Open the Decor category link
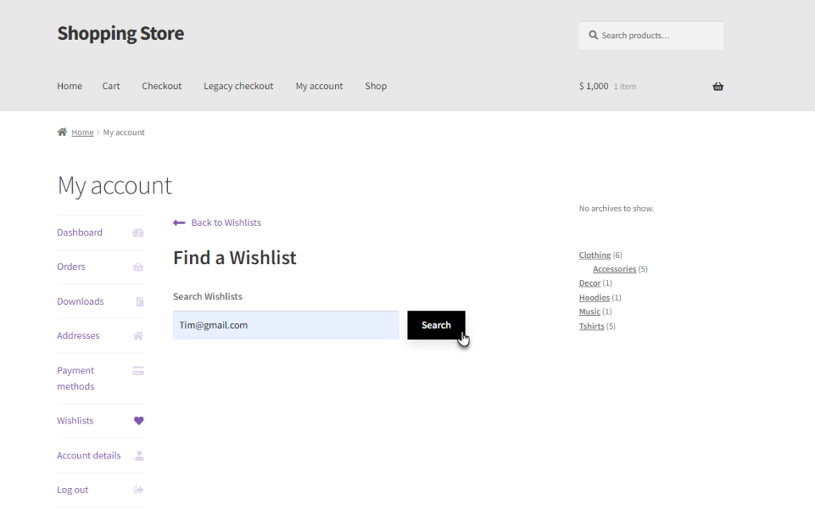 (x=590, y=283)
